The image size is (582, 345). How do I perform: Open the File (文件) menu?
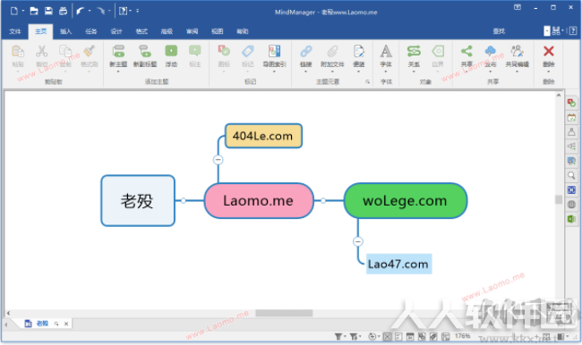coord(15,31)
